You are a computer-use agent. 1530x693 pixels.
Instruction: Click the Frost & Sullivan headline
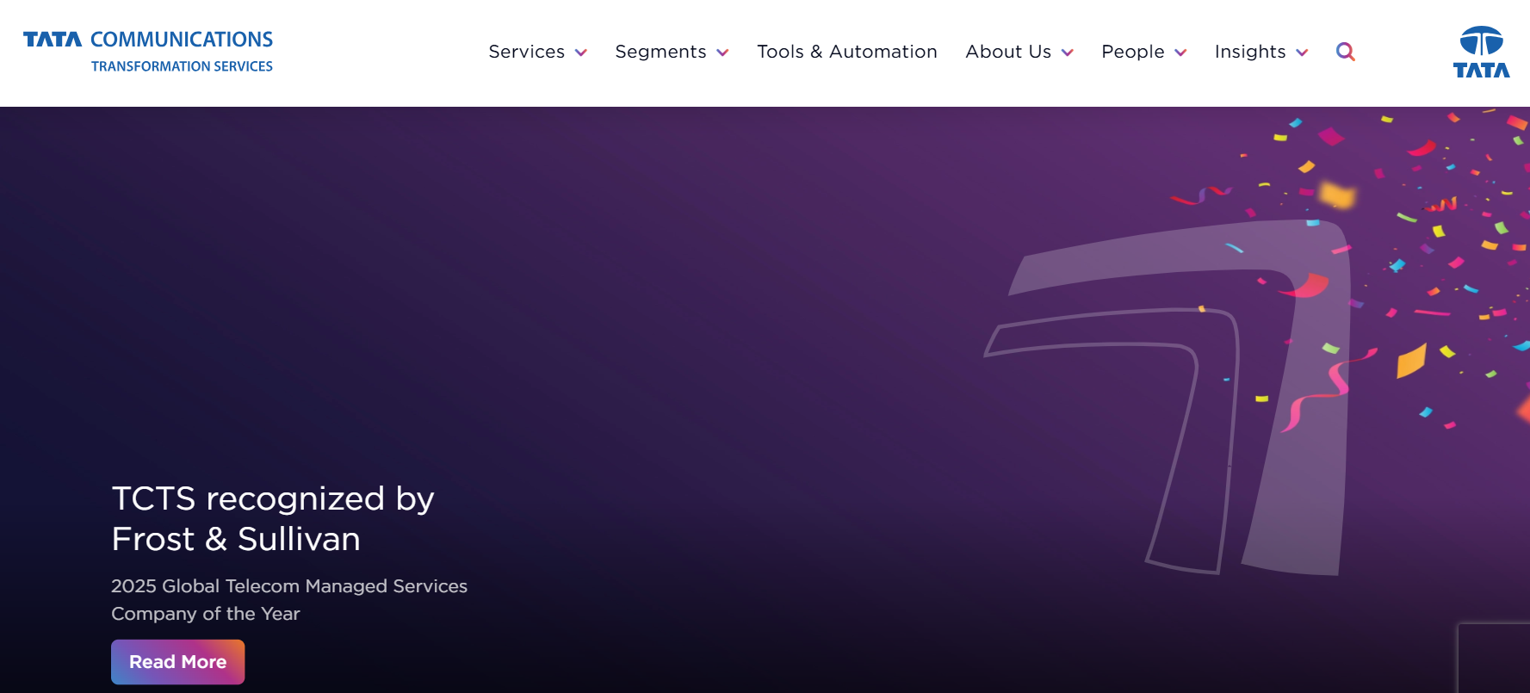pos(272,519)
